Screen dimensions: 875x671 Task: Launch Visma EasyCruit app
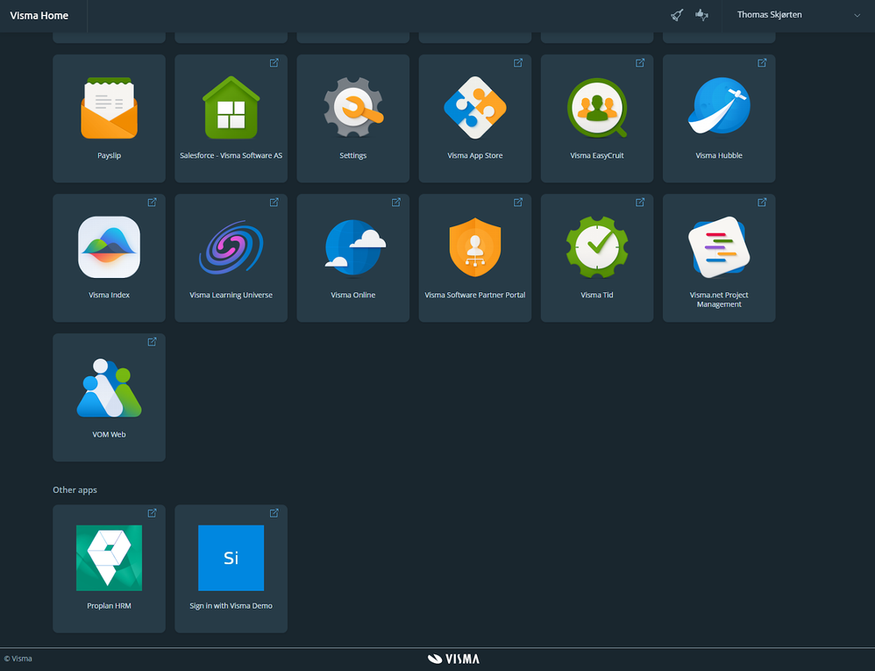(597, 118)
